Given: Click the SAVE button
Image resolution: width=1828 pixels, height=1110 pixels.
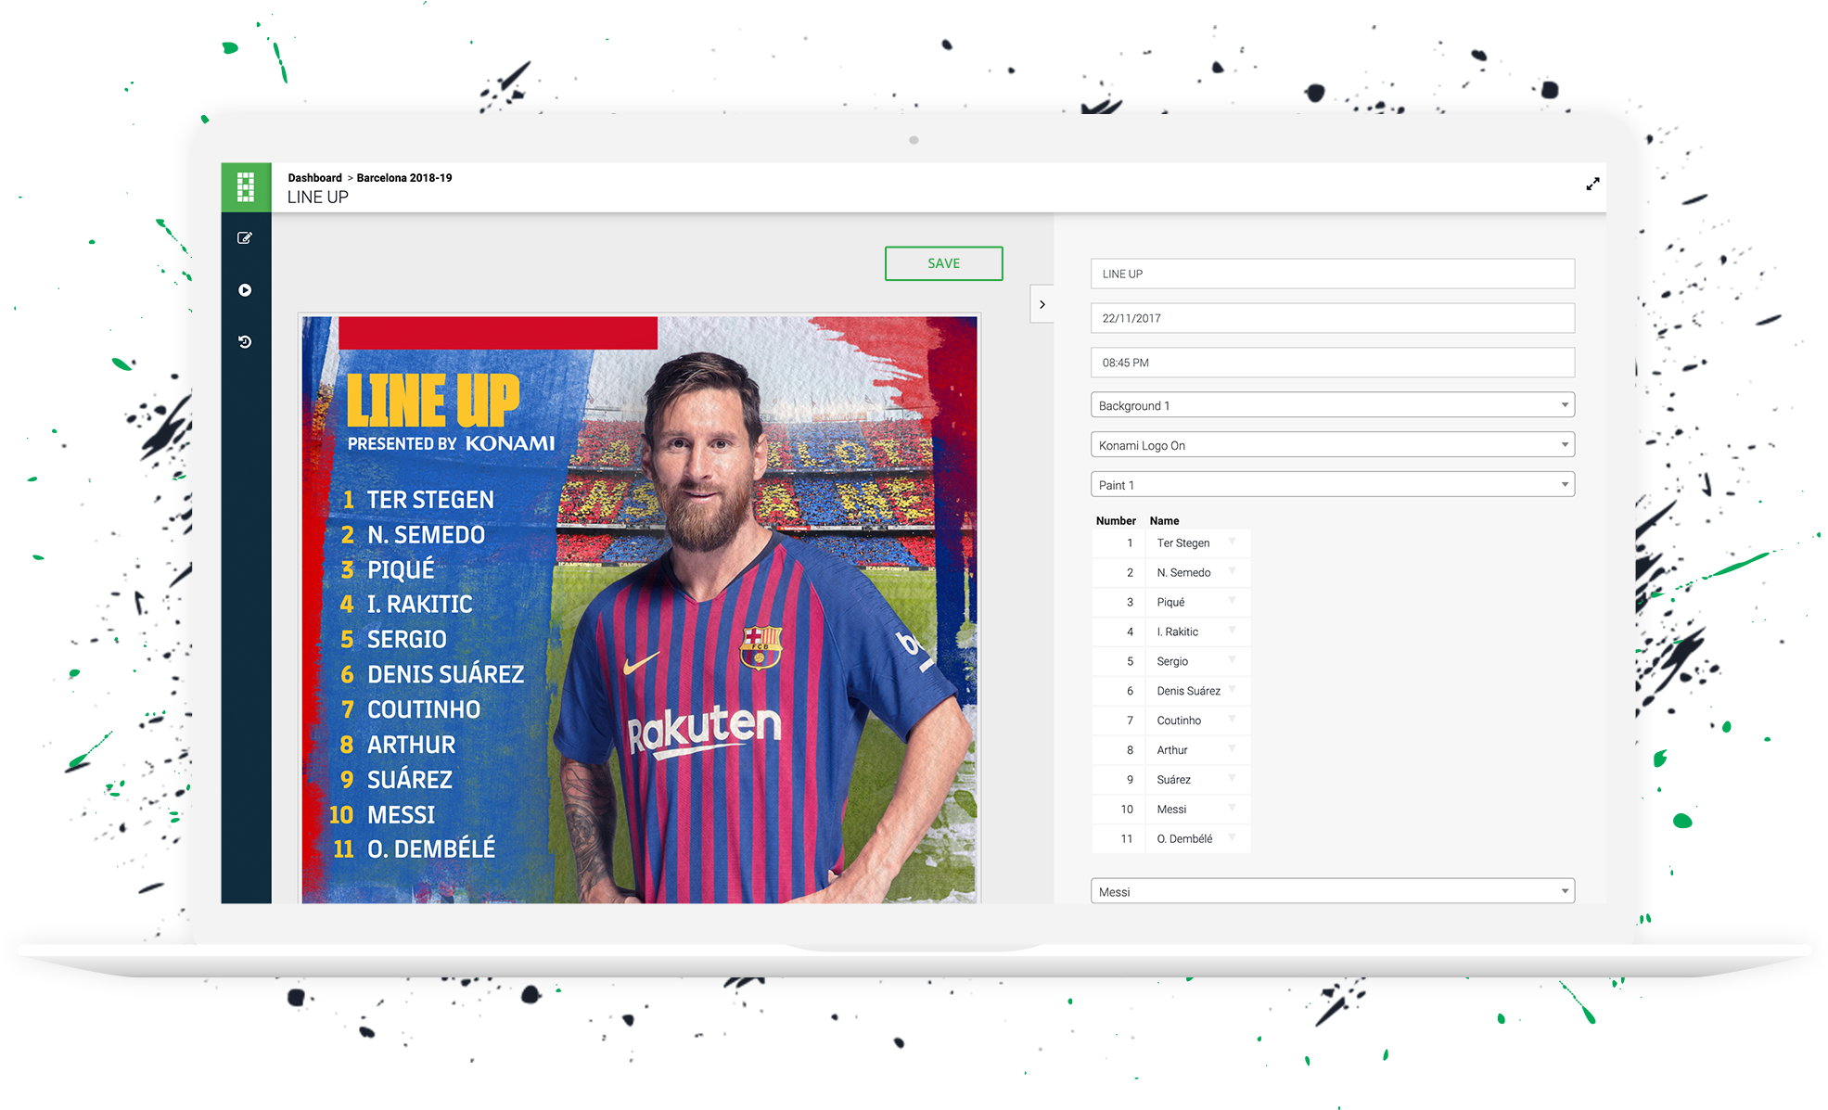Looking at the screenshot, I should click(x=944, y=263).
